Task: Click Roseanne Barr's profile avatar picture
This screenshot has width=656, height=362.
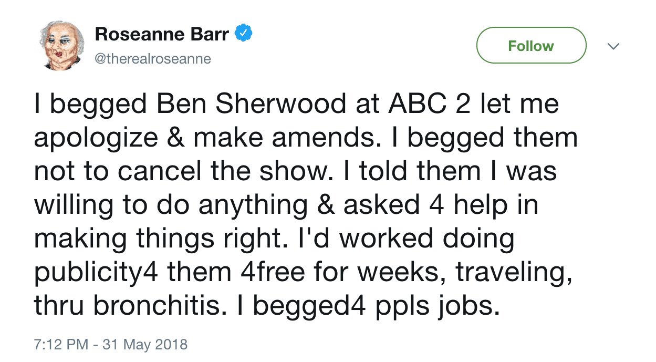Action: tap(61, 46)
